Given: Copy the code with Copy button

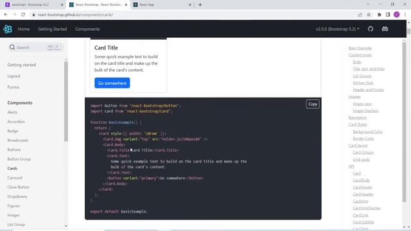Looking at the screenshot, I should (x=313, y=104).
